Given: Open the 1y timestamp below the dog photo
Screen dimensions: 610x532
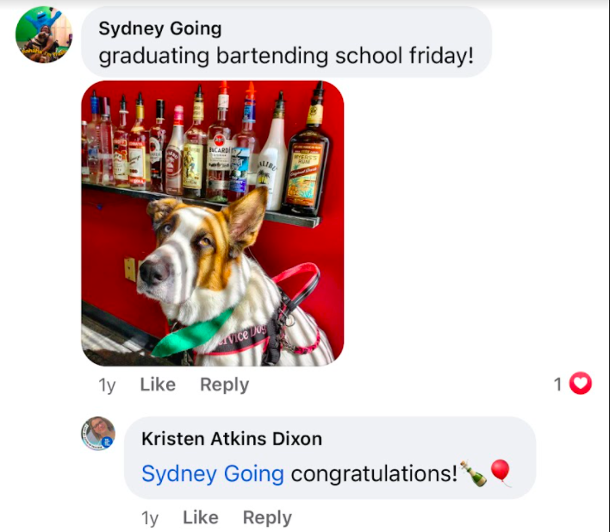Looking at the screenshot, I should [x=107, y=385].
